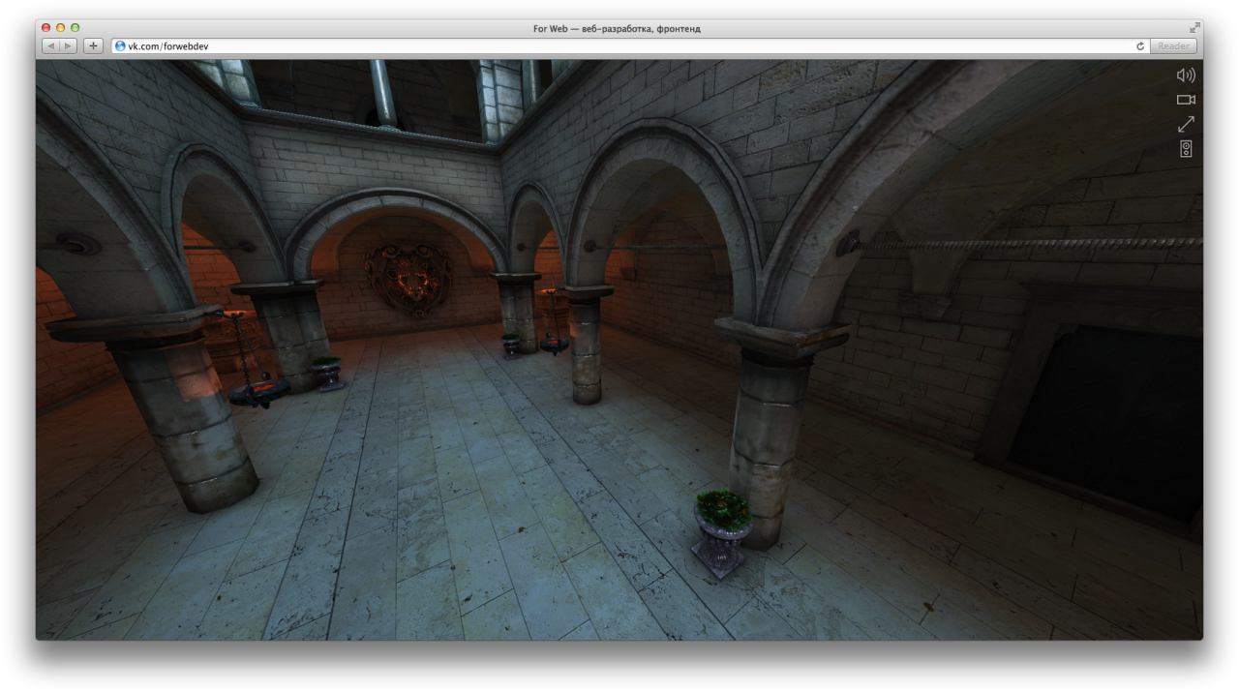1239x692 pixels.
Task: Open the Reader view button
Action: tap(1174, 45)
